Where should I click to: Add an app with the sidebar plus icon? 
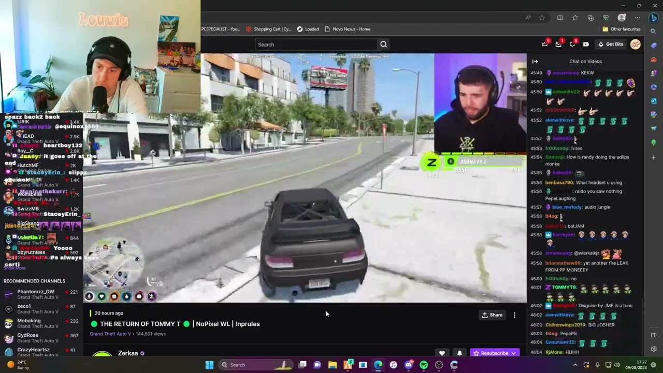point(654,157)
